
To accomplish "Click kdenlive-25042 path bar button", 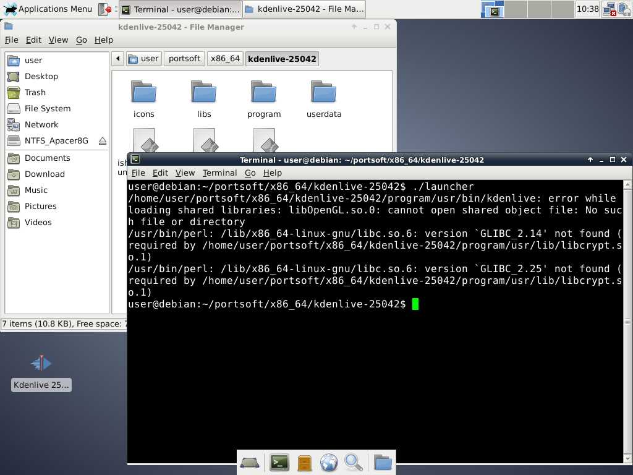I will (282, 59).
